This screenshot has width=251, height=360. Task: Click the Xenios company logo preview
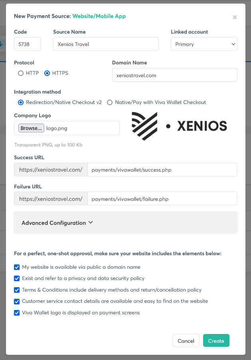(179, 126)
